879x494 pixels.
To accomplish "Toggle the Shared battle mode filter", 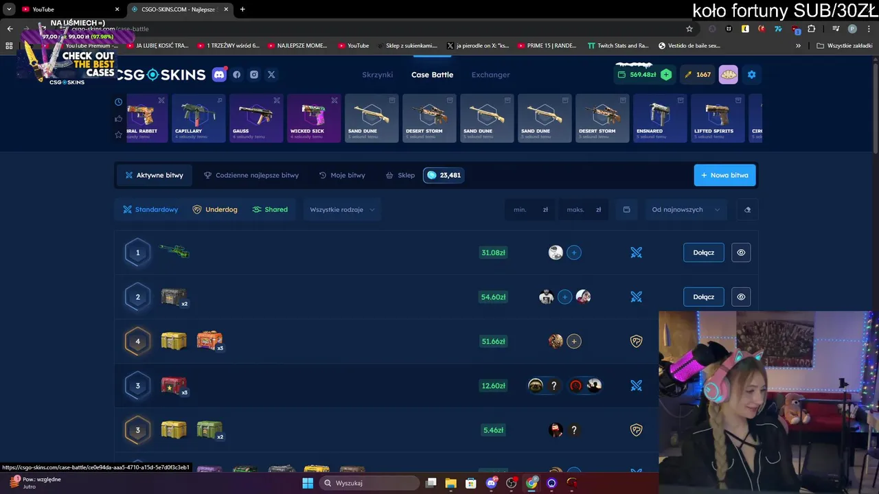I will pyautogui.click(x=270, y=210).
